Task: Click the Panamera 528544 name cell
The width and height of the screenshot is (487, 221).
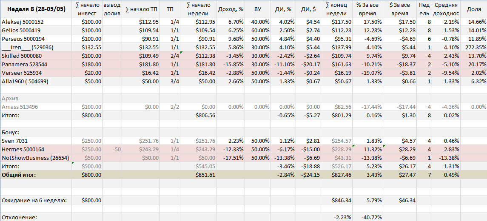Action: tap(24, 64)
